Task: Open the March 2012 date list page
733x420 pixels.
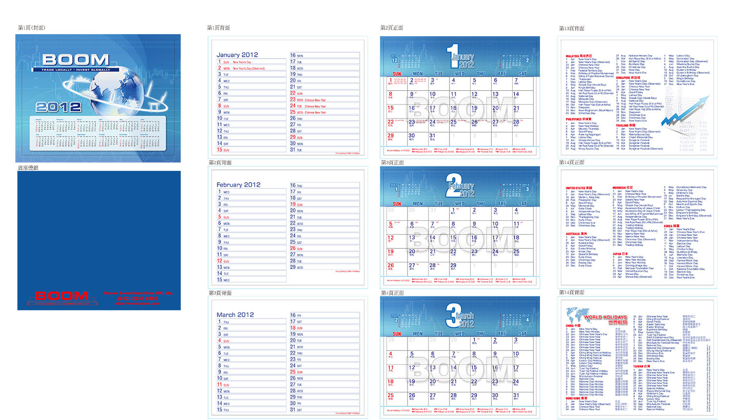Action: pos(288,357)
